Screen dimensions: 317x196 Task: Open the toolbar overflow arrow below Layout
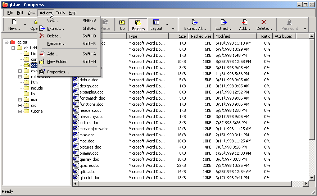click(173, 29)
